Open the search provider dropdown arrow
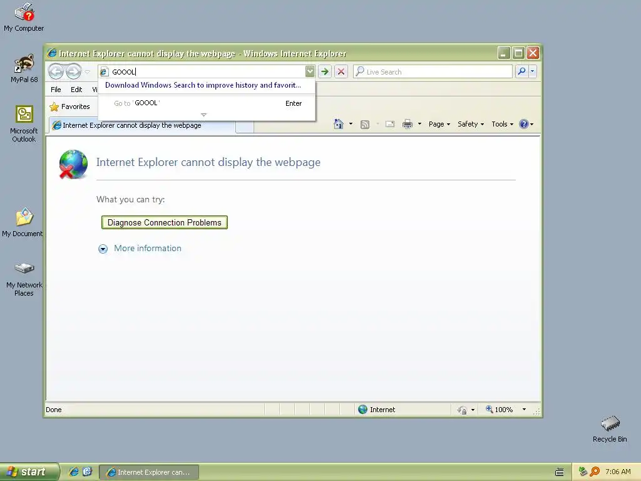 point(532,71)
